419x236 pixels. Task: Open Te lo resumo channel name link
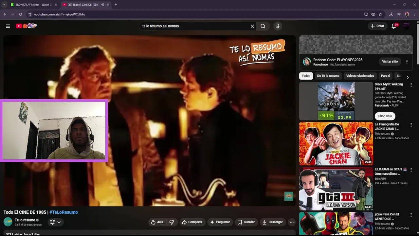(x=25, y=220)
